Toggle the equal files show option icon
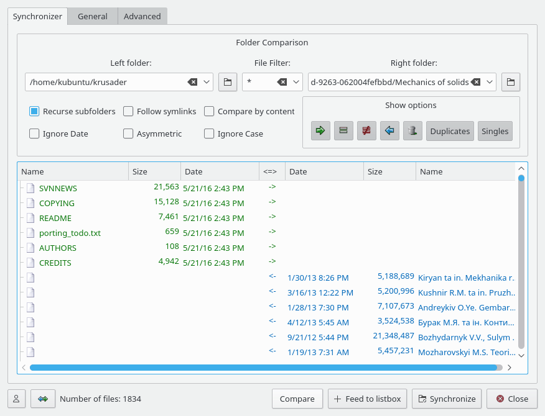This screenshot has height=416, width=545. pos(343,131)
